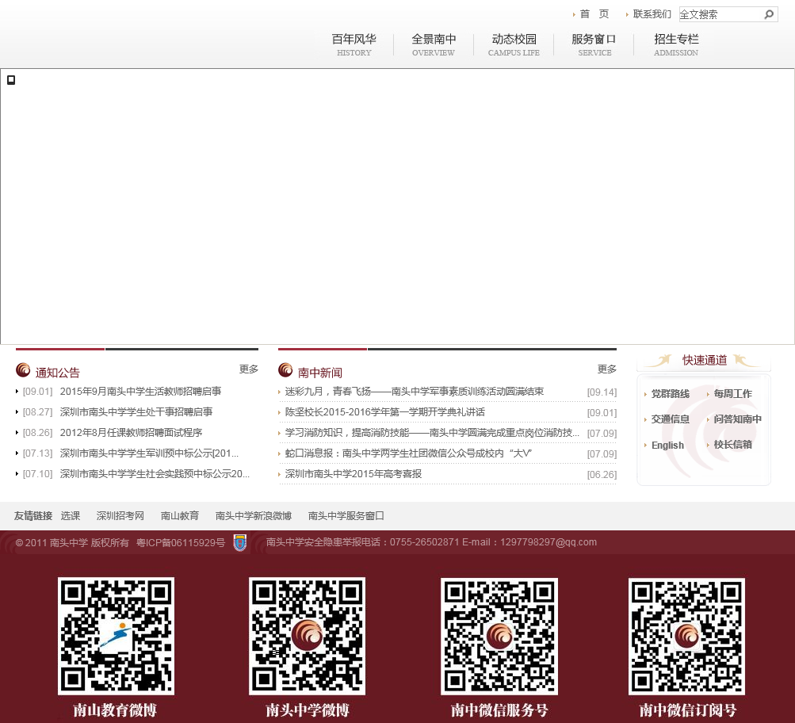
Task: Click the search magnifier icon
Action: (769, 14)
